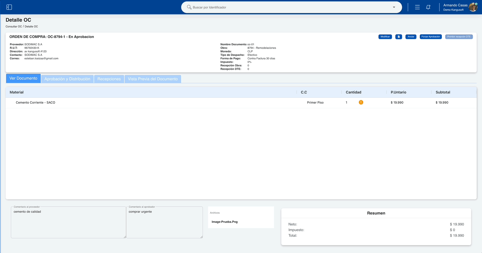Click the Comentario al proveedor textarea
The height and width of the screenshot is (253, 482).
click(x=69, y=222)
